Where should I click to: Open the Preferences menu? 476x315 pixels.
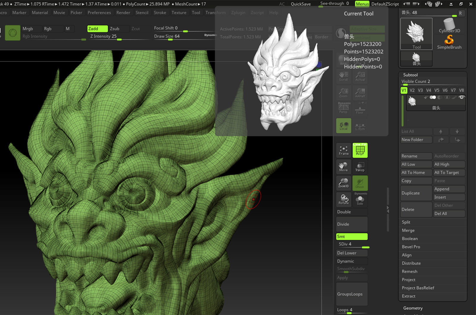tap(99, 12)
